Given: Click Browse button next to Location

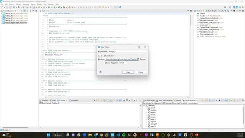Looking at the screenshot, I should (143, 59).
